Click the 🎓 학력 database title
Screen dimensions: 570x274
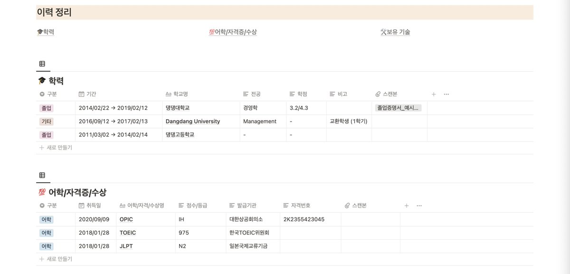pyautogui.click(x=50, y=81)
